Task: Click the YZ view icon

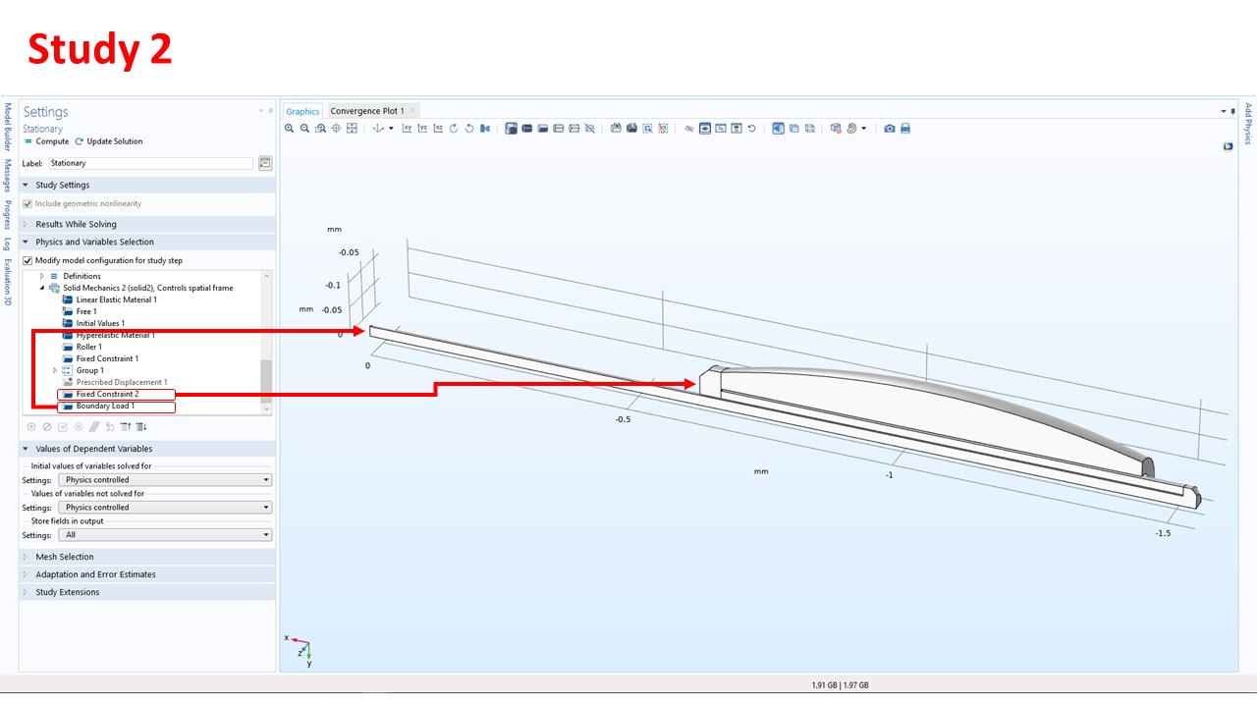Action: (422, 129)
